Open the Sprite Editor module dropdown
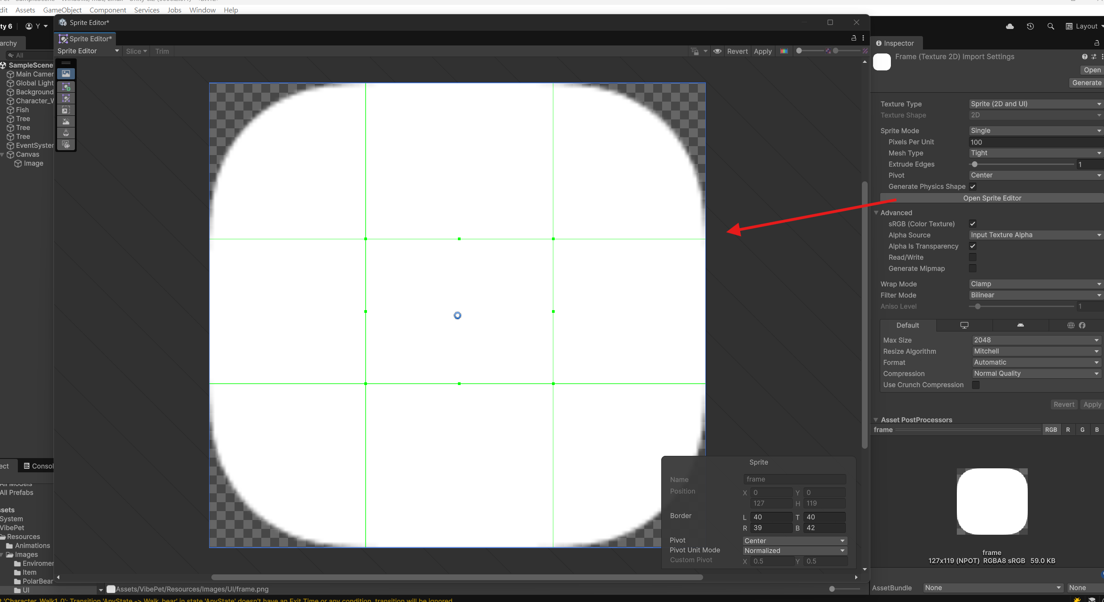 click(x=88, y=51)
